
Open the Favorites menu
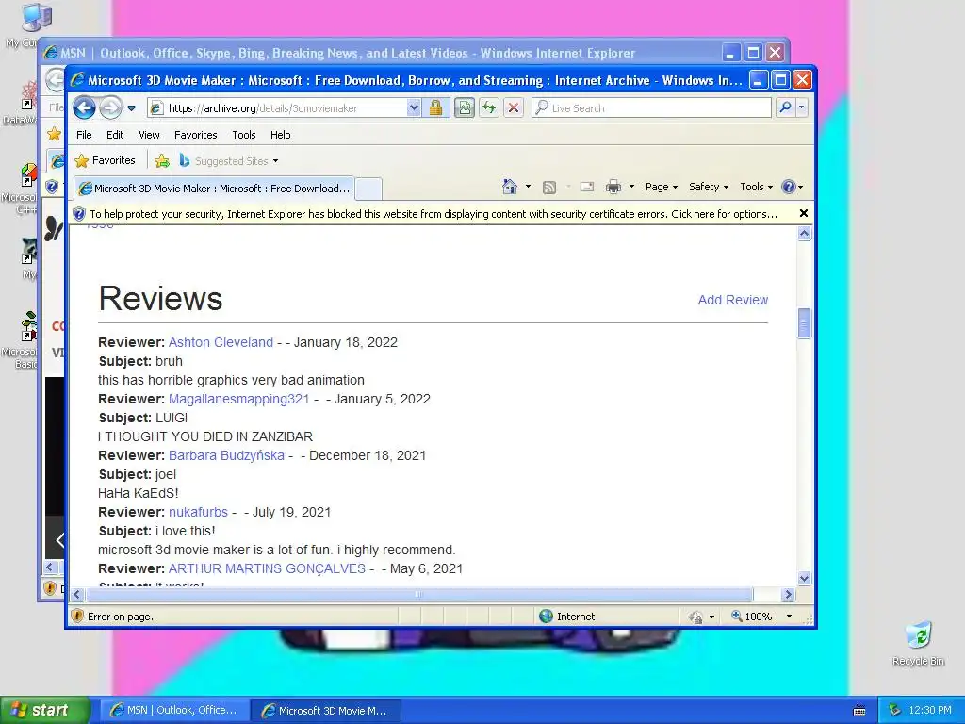(196, 135)
